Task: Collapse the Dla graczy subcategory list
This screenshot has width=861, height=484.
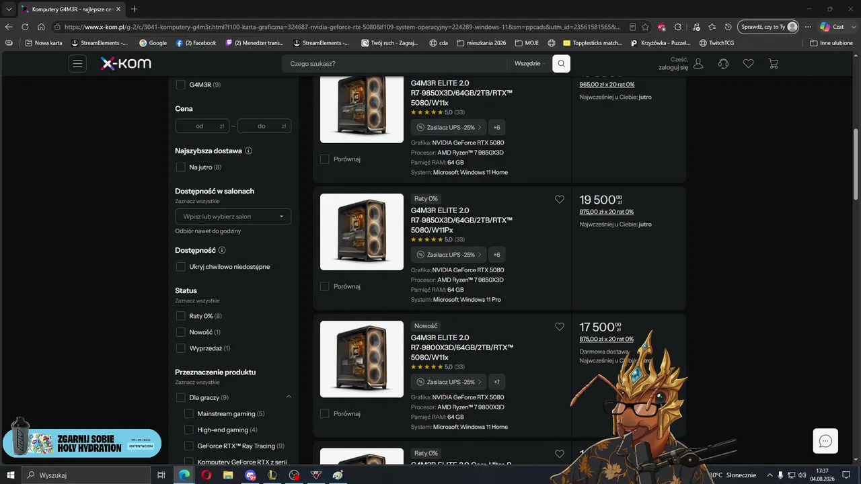Action: click(x=289, y=397)
